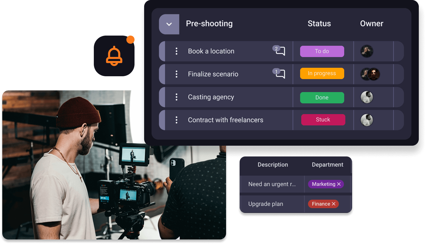
Task: Mark In progress status on Finalize scenario
Action: tap(322, 73)
